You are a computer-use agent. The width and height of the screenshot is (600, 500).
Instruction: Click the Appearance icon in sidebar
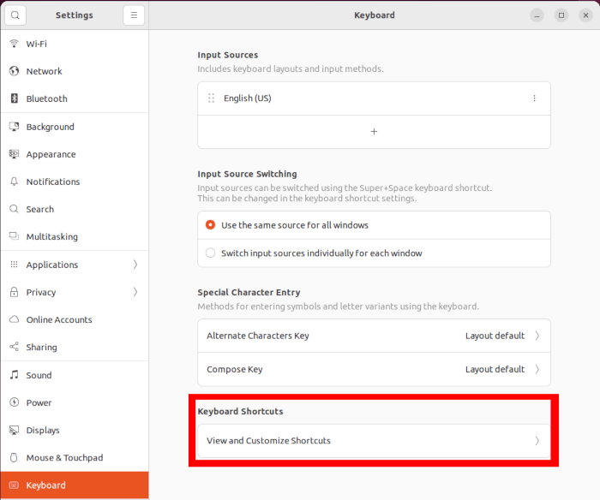pos(14,154)
